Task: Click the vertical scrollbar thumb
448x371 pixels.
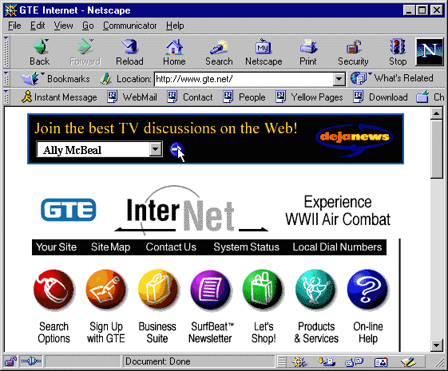Action: (437, 149)
